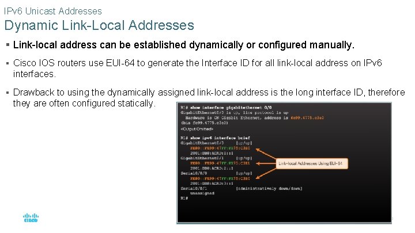Select the "(bia fc99.4775.c3e0)" line

204,123
